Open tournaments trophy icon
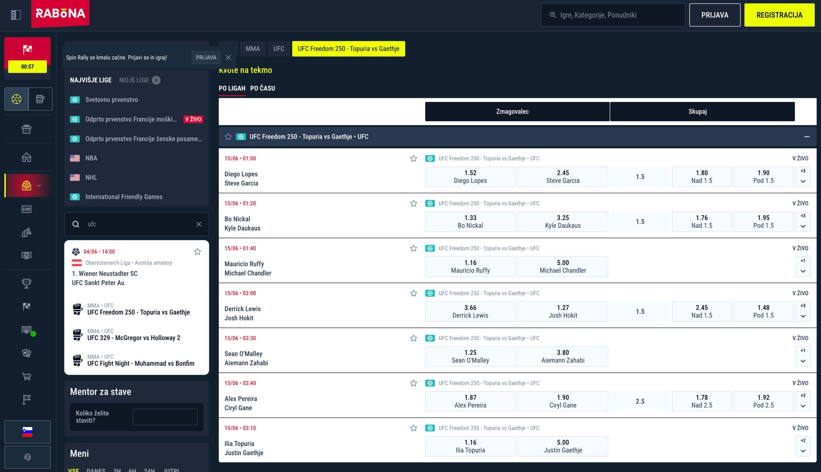Viewport: 821px width, 472px height. pos(27,284)
